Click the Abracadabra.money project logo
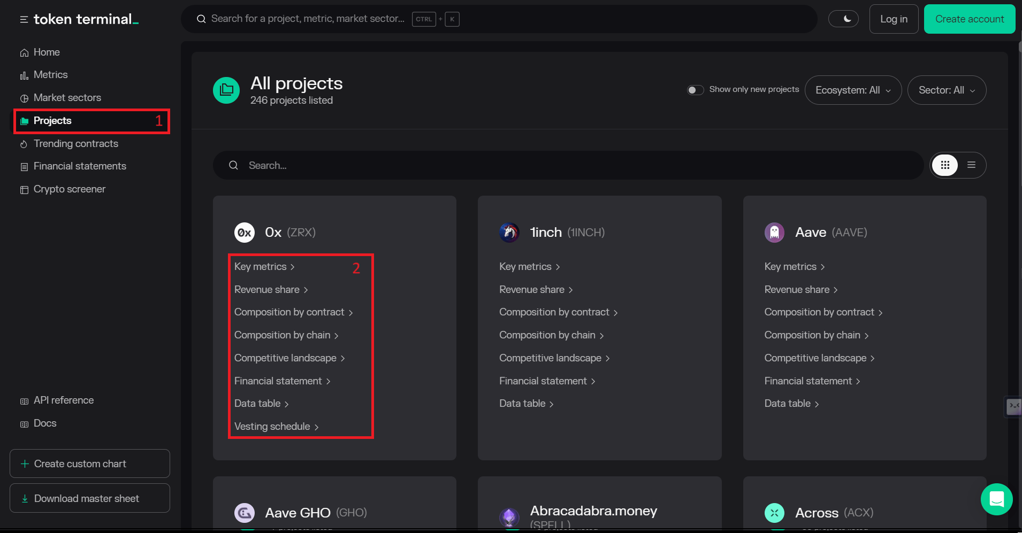Screen dimensions: 1022x533 [x=509, y=517]
